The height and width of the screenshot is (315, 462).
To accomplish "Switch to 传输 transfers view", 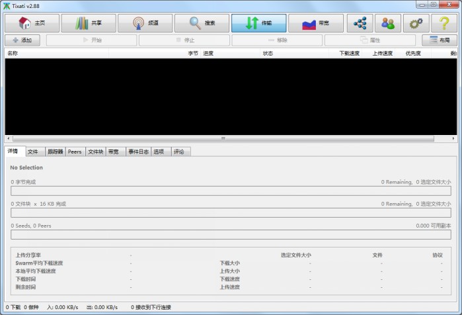I will coord(259,23).
